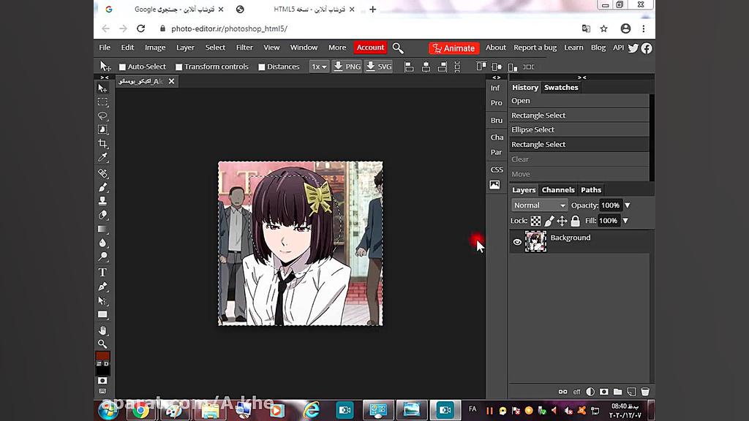Select the Rectangle shape tool
The width and height of the screenshot is (749, 421).
pos(102,314)
